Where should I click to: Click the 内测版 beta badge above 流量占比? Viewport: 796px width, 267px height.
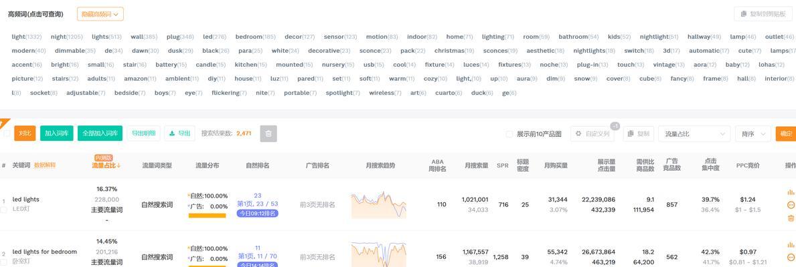tap(104, 158)
